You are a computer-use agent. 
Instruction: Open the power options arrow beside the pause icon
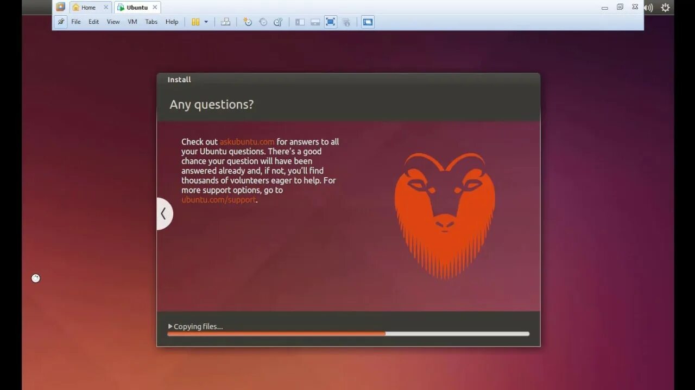pyautogui.click(x=206, y=22)
